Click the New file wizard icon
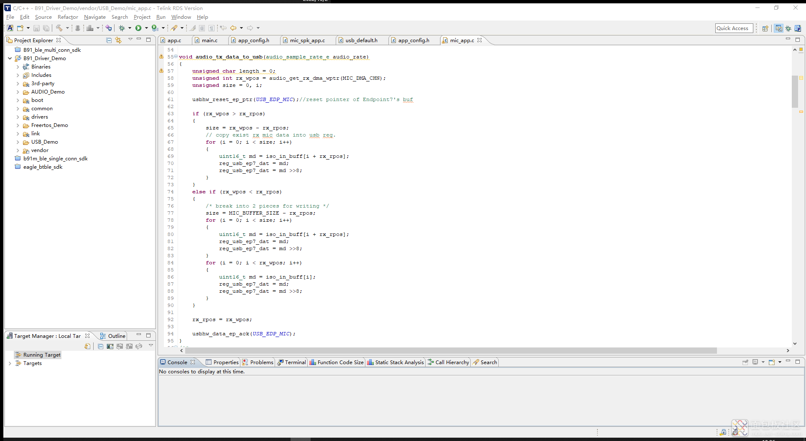 click(x=20, y=28)
